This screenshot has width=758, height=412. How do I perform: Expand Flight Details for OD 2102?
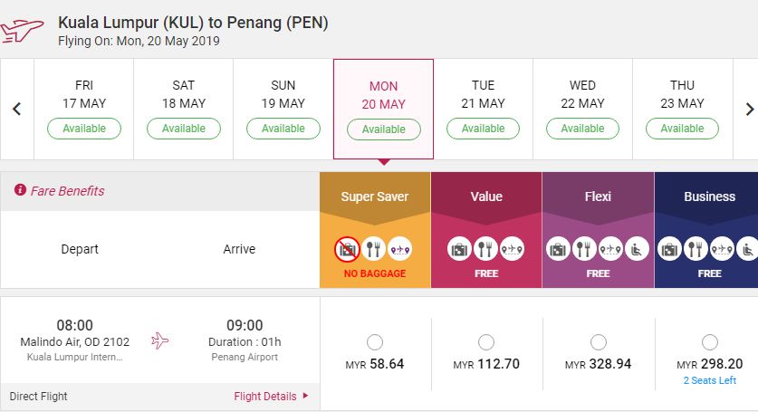[x=272, y=396]
